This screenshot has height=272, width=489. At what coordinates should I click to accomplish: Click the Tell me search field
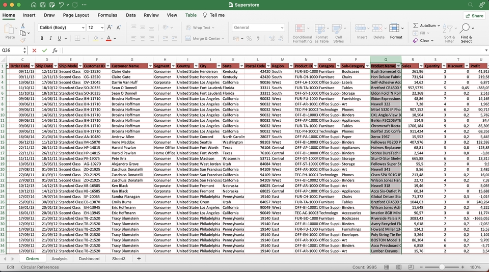click(x=213, y=15)
